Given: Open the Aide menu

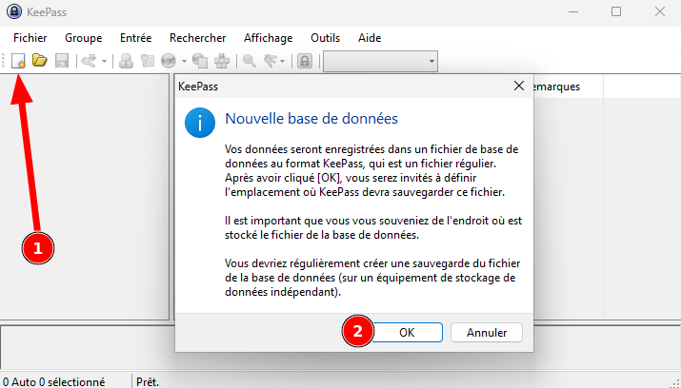Looking at the screenshot, I should [370, 38].
